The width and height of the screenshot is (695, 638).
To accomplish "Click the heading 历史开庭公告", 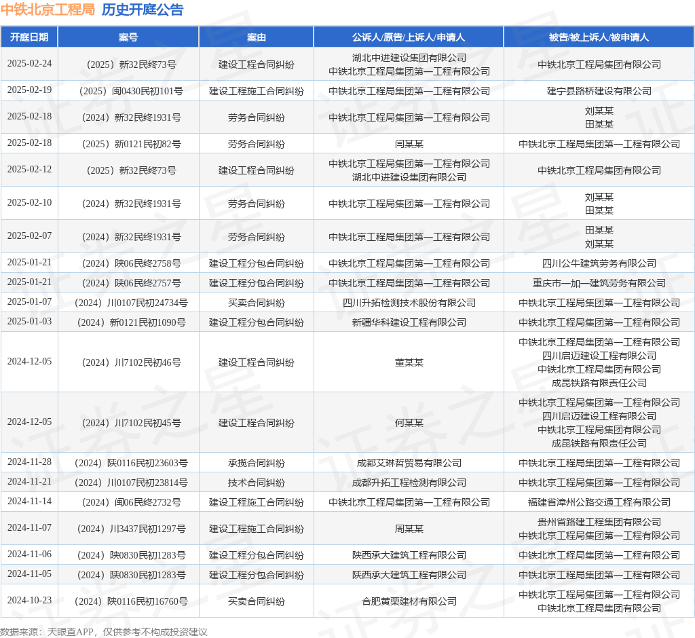I will 143,10.
